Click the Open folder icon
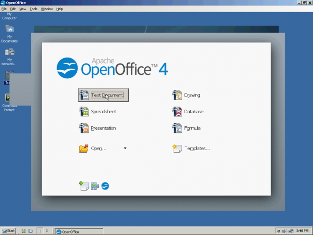The width and height of the screenshot is (313, 235). 84,149
